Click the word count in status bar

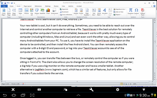(15, 84)
